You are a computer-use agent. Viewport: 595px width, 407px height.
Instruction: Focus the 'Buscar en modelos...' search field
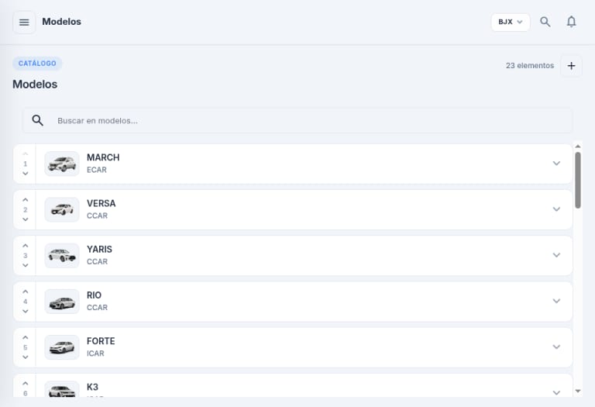[x=297, y=121]
